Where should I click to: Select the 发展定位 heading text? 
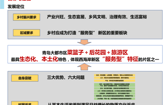16,7
